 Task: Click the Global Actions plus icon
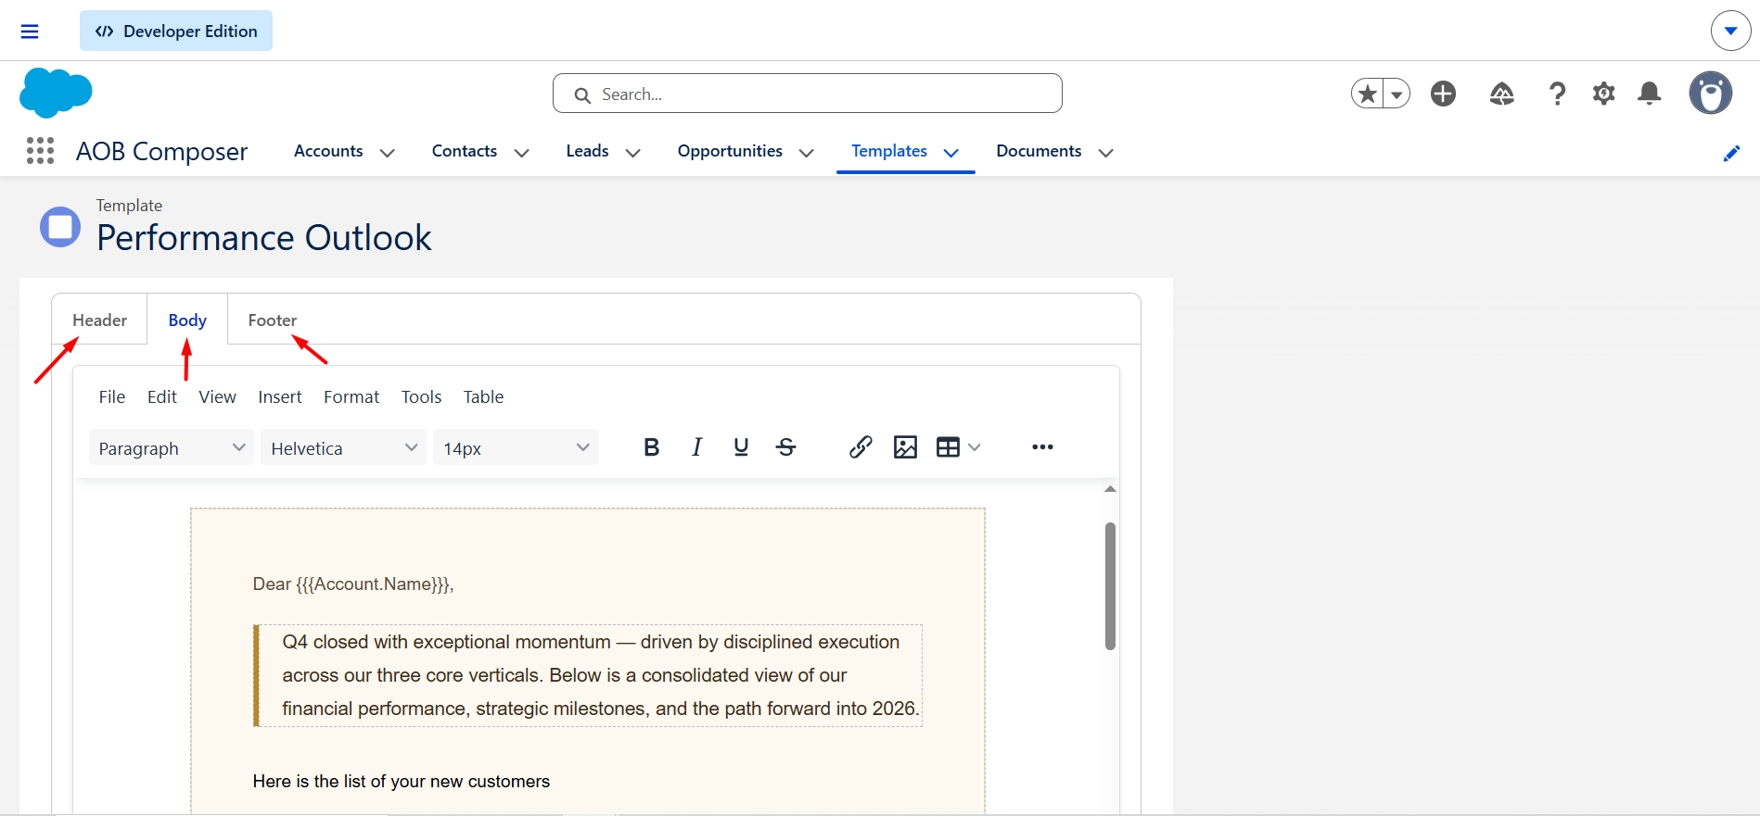click(1443, 94)
